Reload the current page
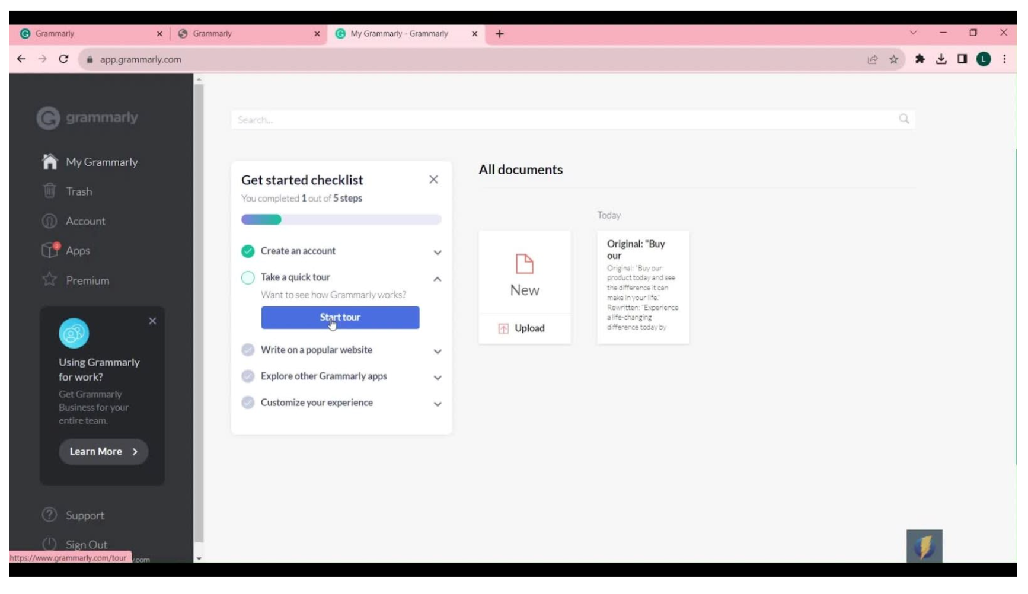 pos(63,59)
